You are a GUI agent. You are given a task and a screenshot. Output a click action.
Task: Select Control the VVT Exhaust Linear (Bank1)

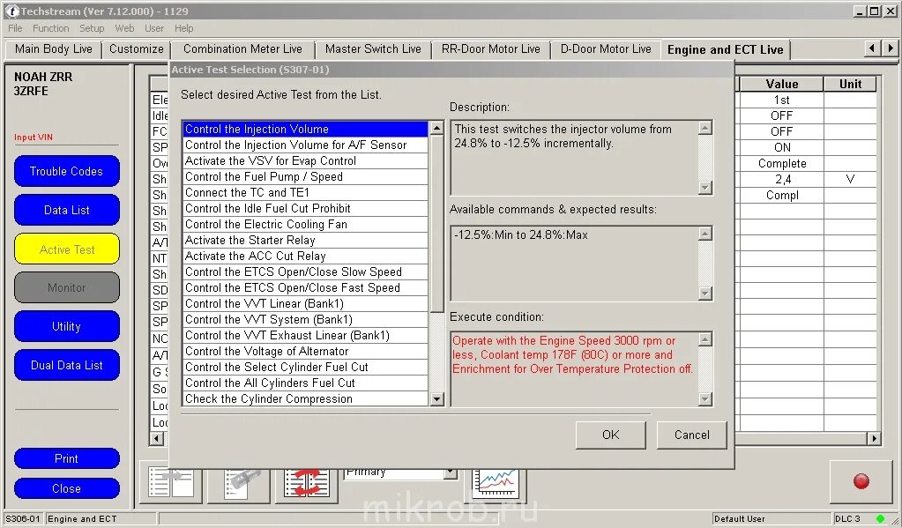click(305, 335)
